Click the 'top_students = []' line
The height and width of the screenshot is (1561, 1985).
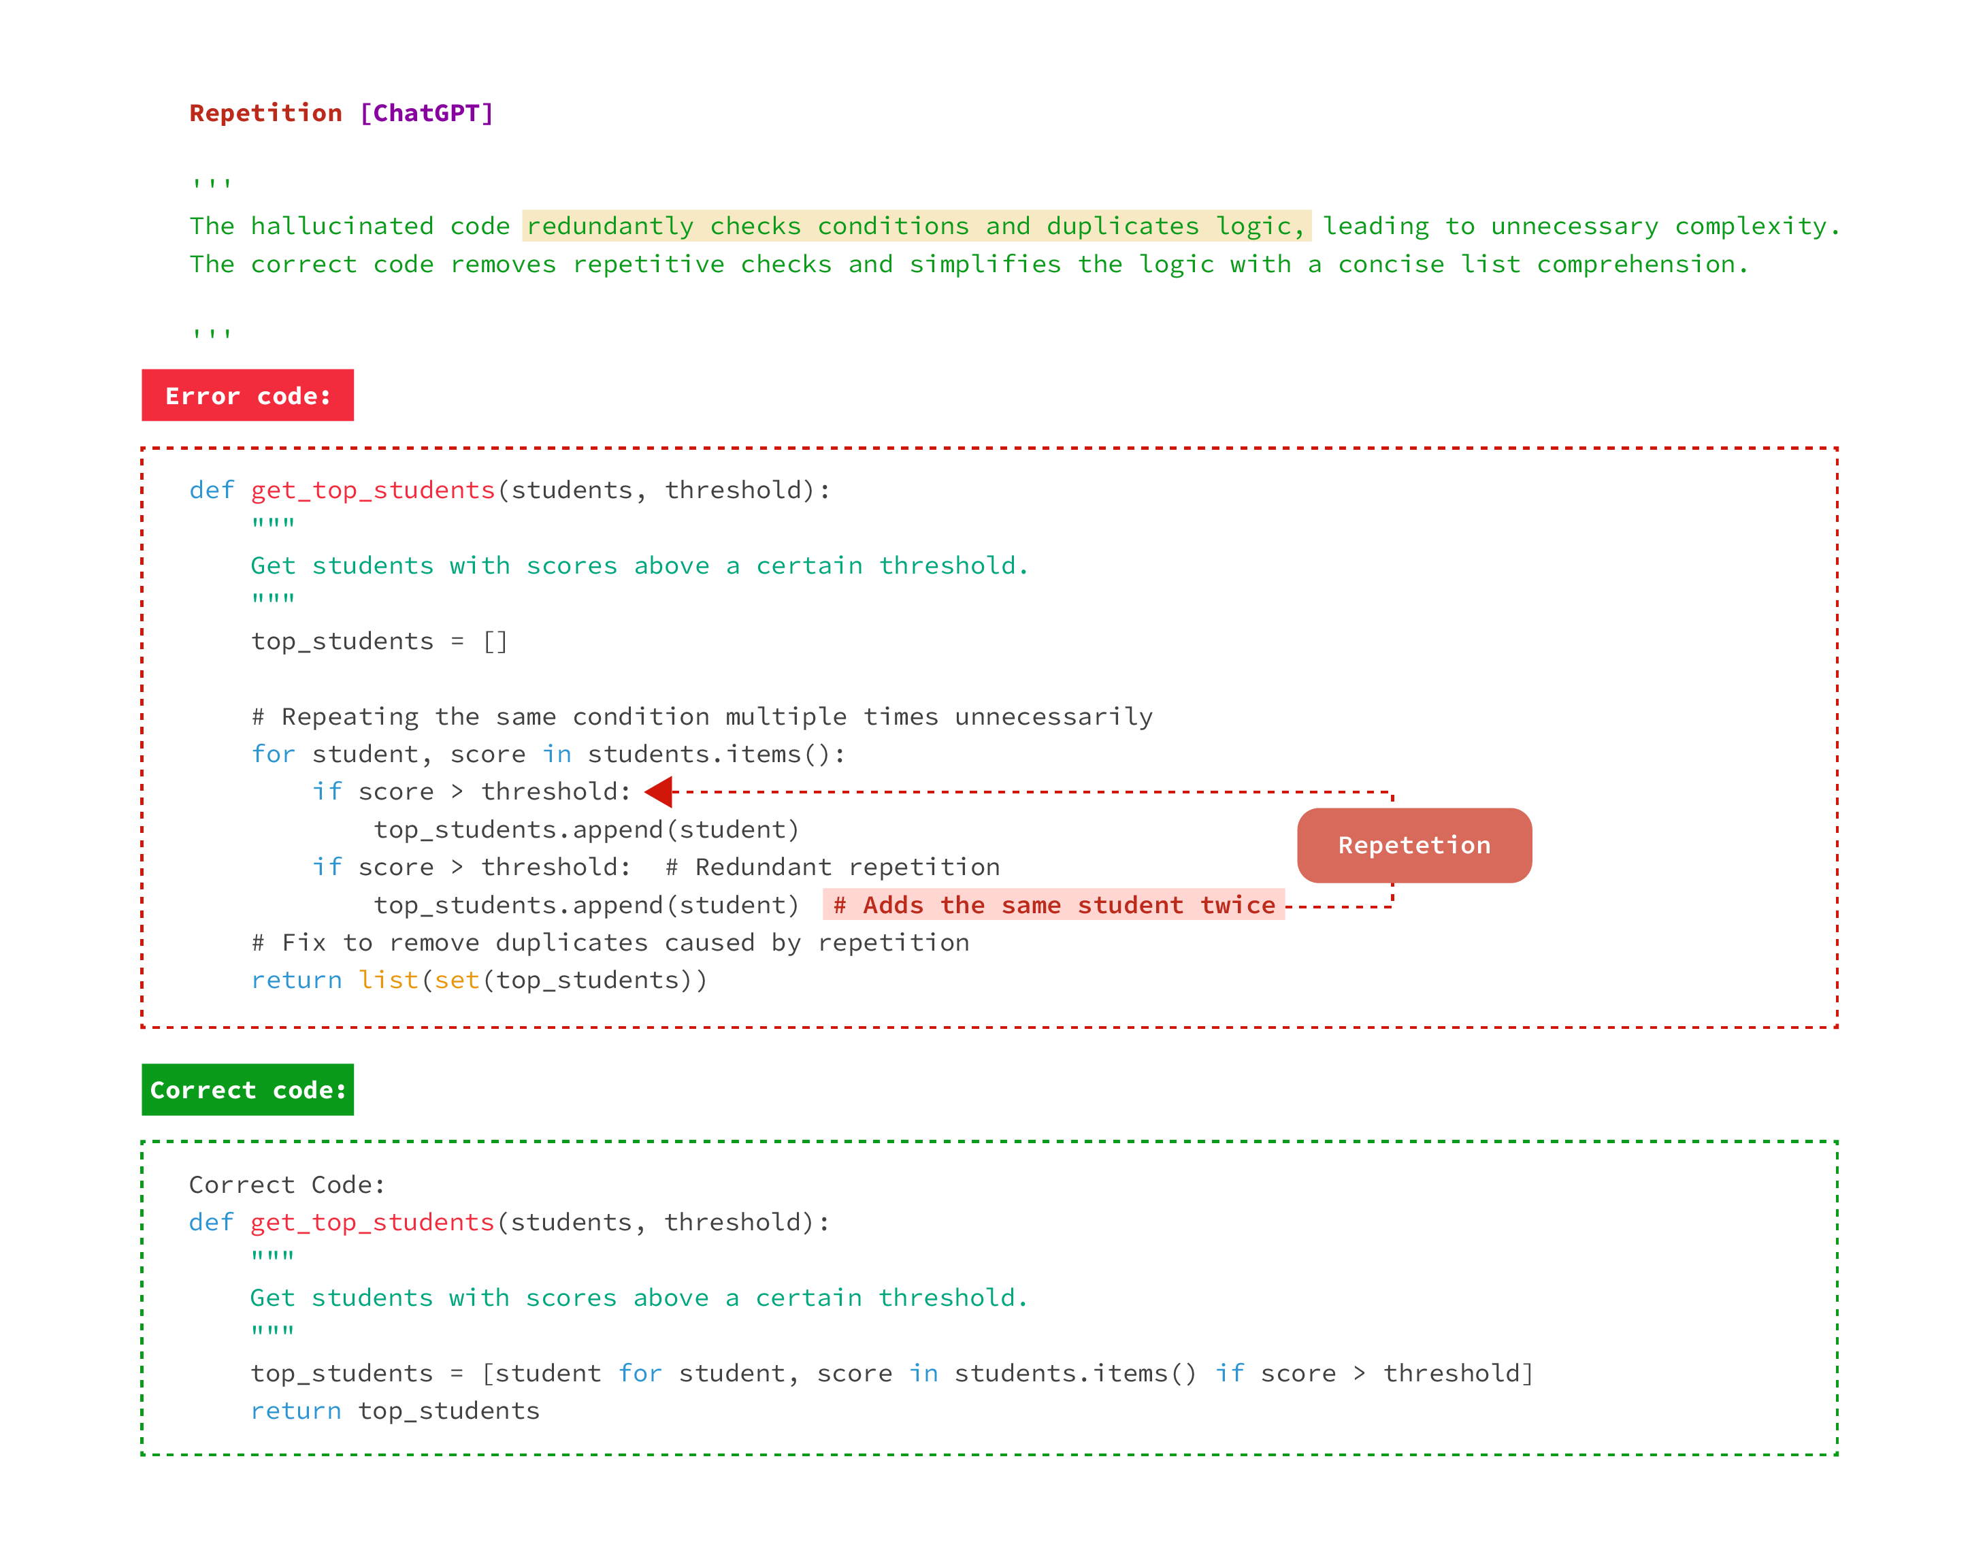379,641
